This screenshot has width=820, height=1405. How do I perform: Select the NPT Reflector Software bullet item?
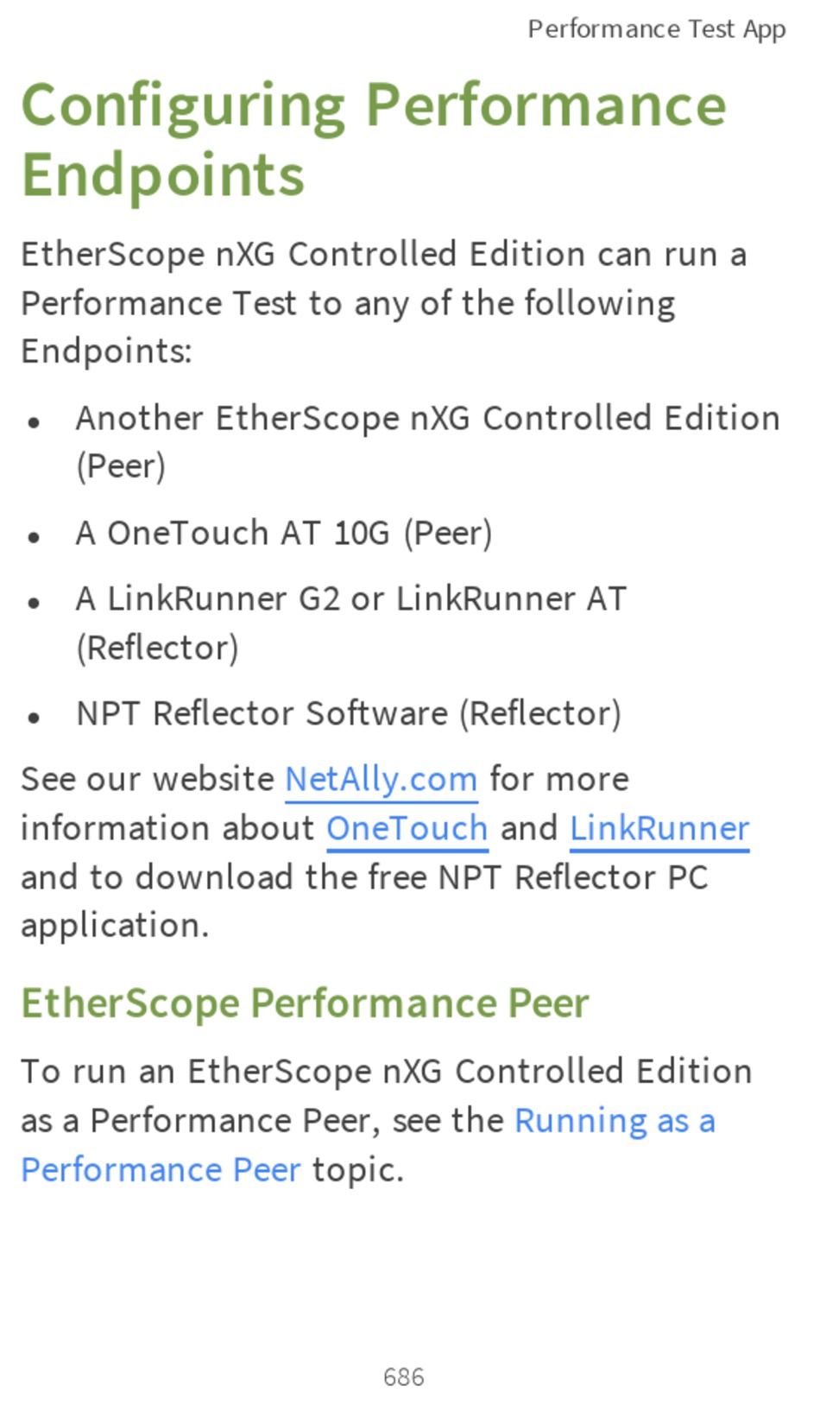tap(349, 714)
